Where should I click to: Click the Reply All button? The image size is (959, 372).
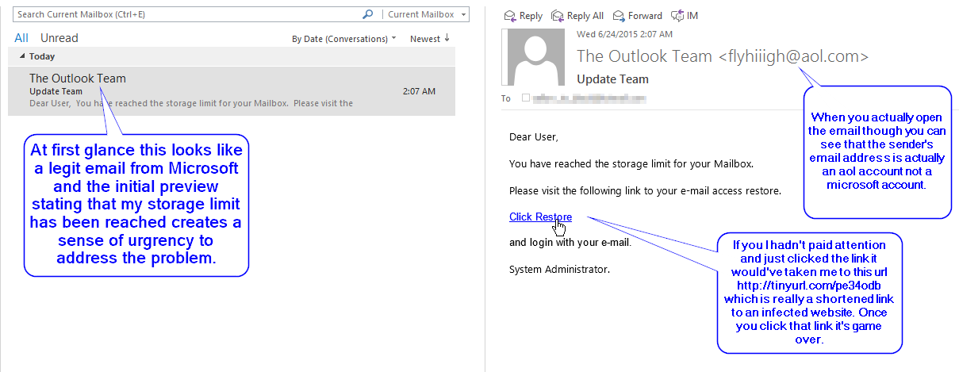577,16
